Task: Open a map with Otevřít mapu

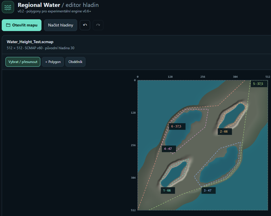Action: coord(22,25)
